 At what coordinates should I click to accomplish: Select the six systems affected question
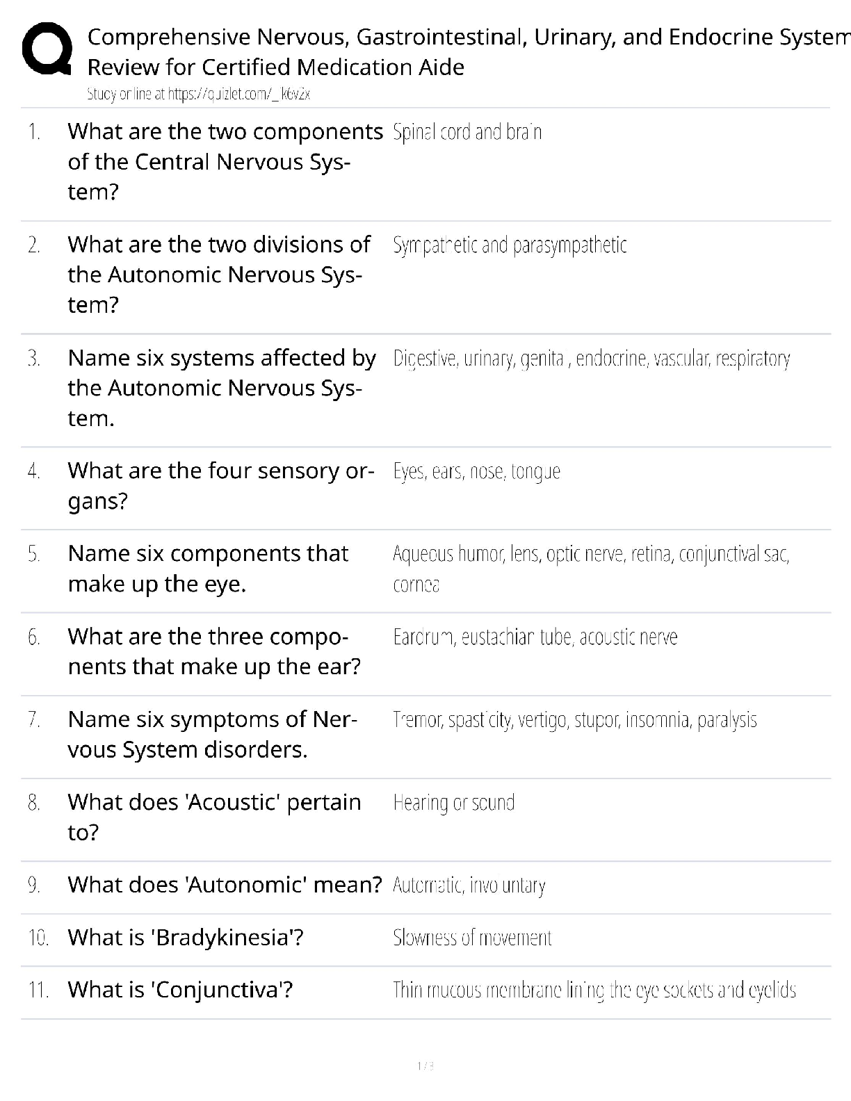pyautogui.click(x=221, y=388)
